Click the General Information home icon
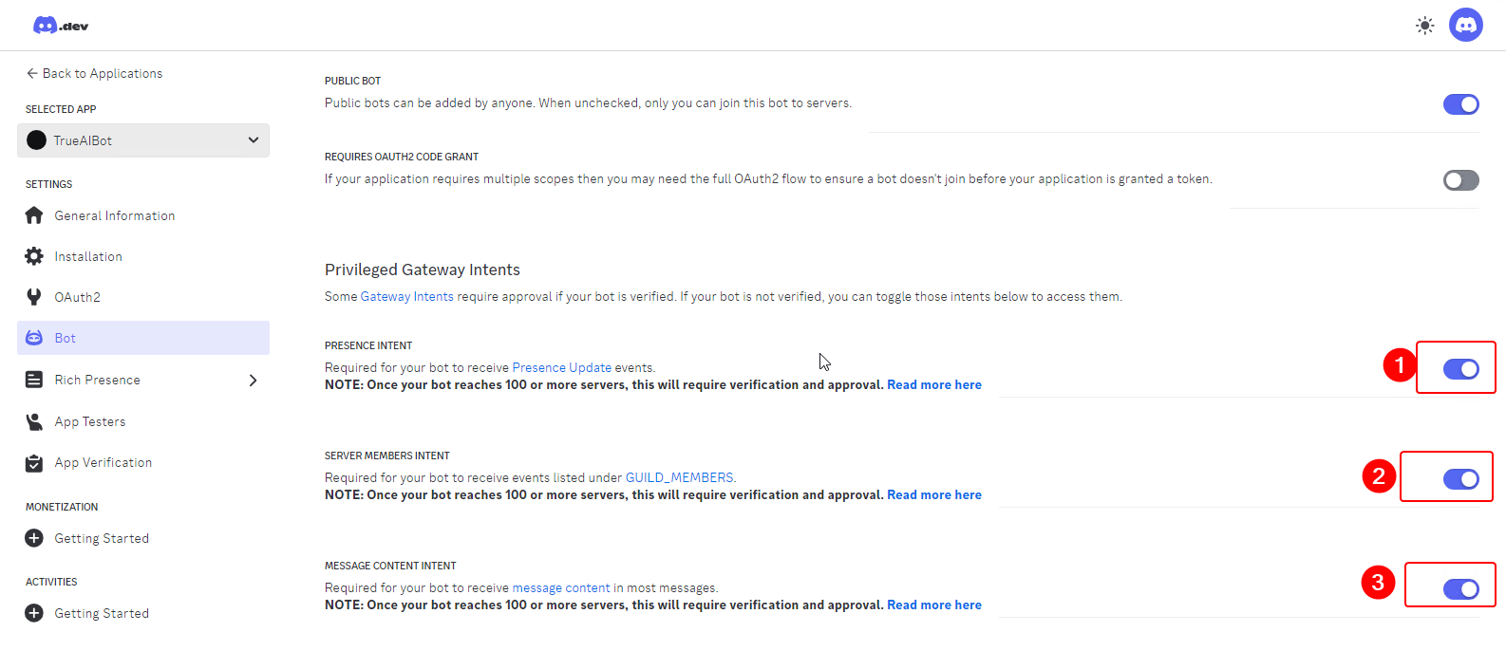The height and width of the screenshot is (651, 1506). pyautogui.click(x=34, y=215)
